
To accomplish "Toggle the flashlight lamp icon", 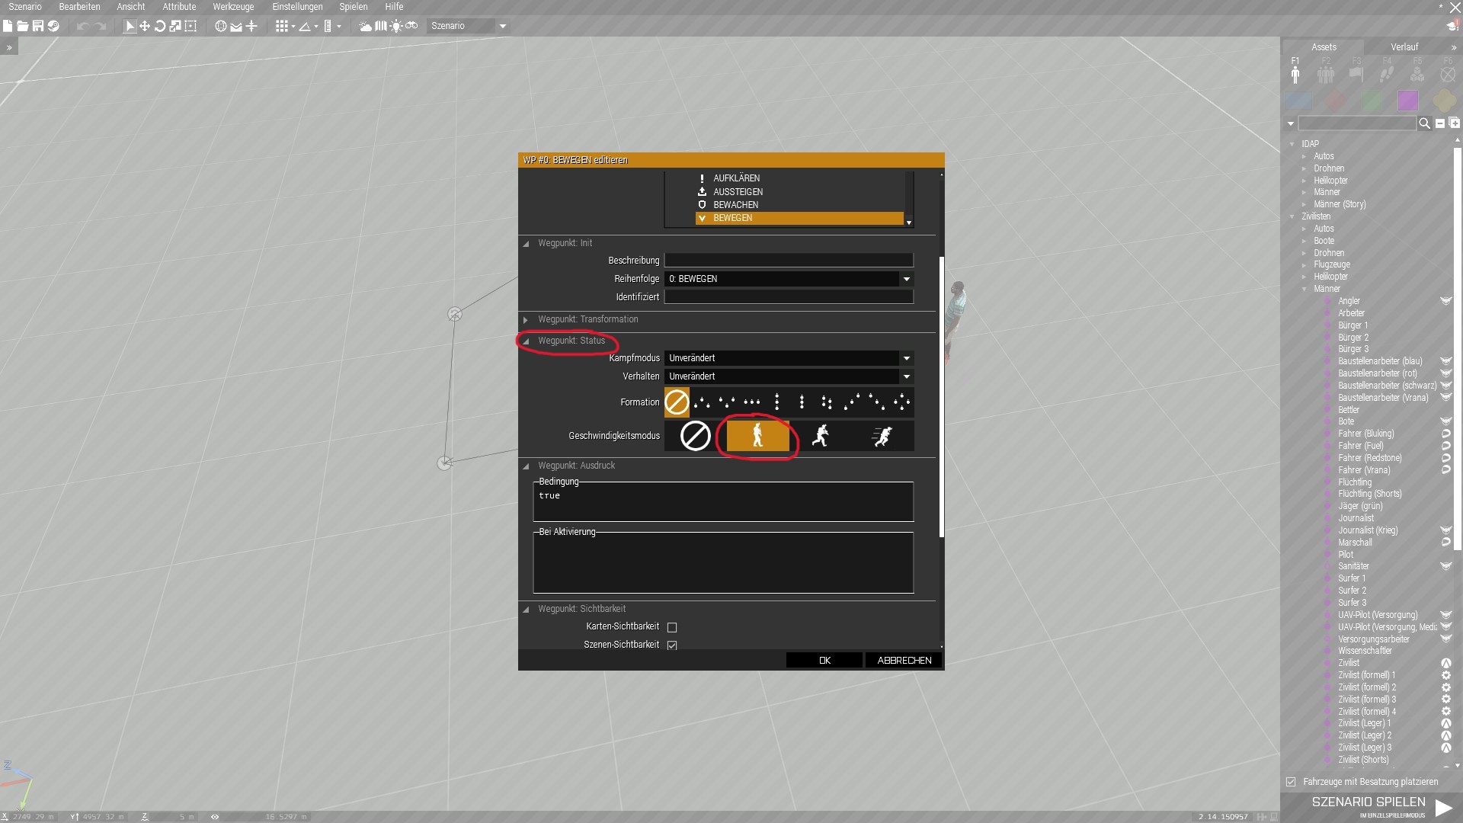I will coord(396,26).
